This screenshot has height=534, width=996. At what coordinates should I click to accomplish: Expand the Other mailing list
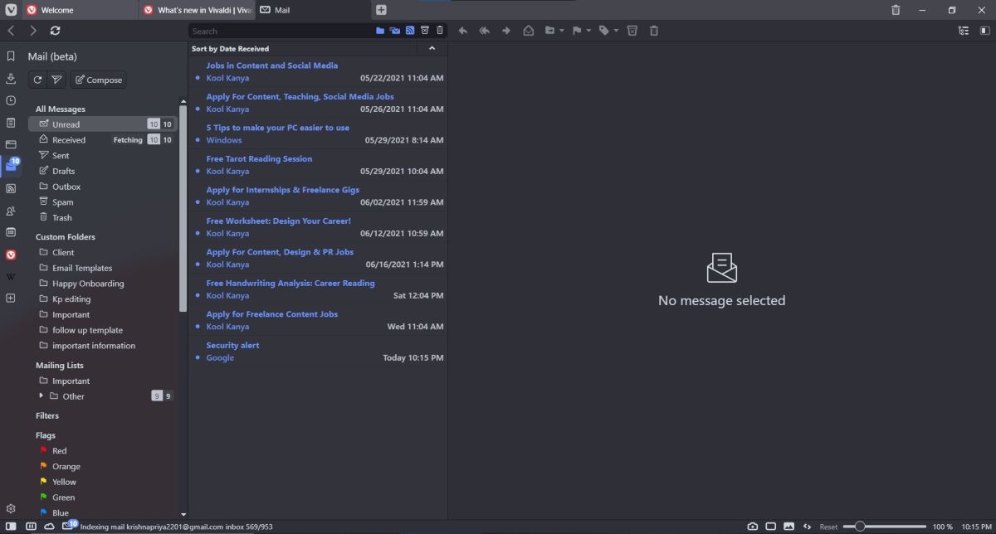coord(41,396)
